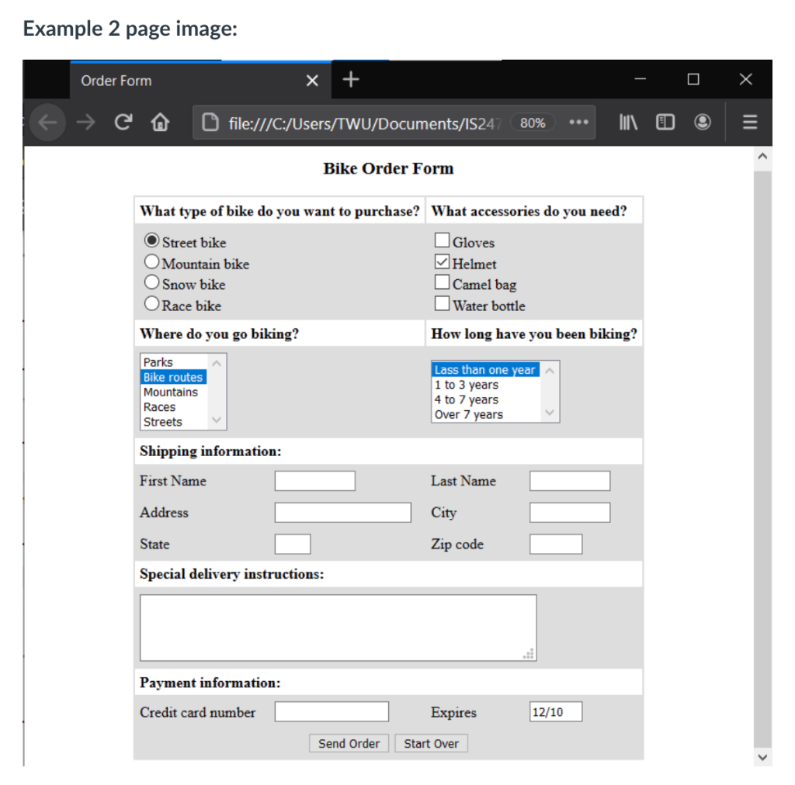795x785 pixels.
Task: Click the Start Over button
Action: [x=432, y=743]
